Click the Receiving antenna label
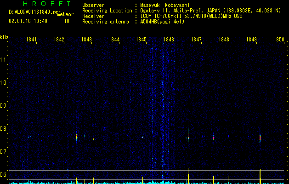Viewport: 289px width, 184px height. coord(106,22)
